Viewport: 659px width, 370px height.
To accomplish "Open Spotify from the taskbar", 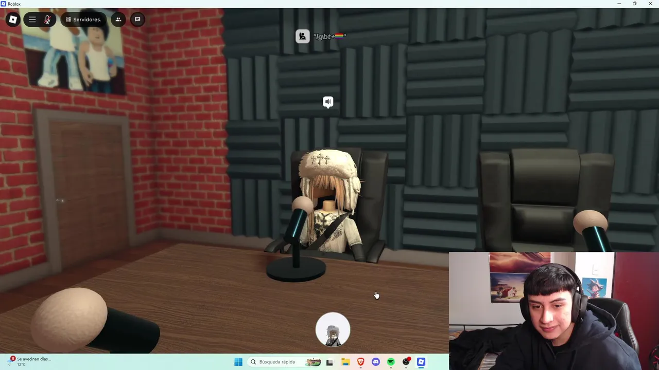I will tap(391, 362).
